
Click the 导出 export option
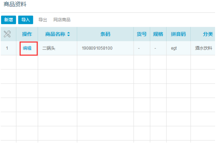(x=43, y=20)
